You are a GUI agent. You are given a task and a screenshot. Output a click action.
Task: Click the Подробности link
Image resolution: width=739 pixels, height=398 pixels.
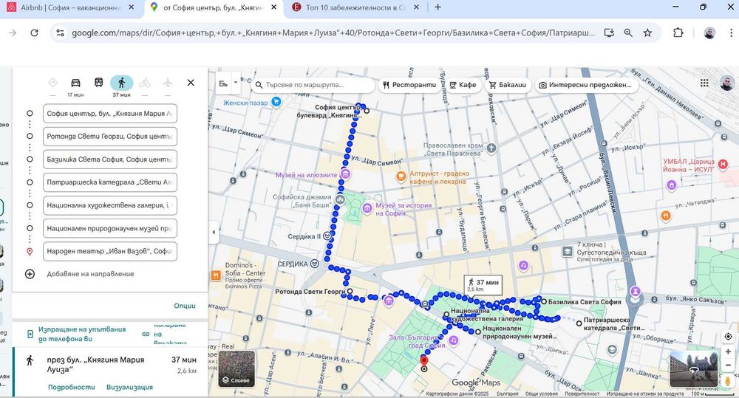pyautogui.click(x=72, y=387)
